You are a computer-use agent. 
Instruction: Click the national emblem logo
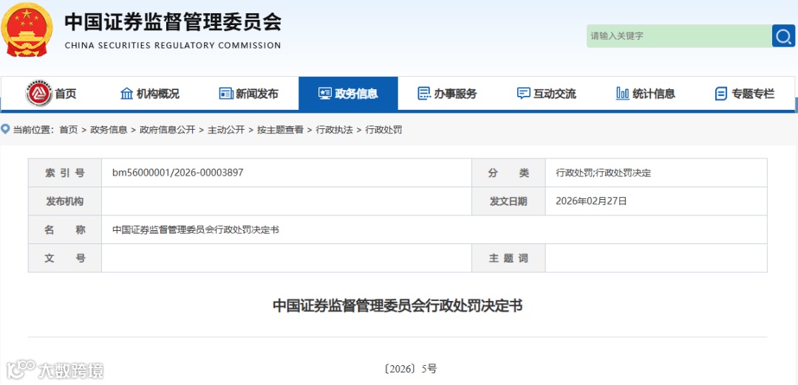[x=27, y=30]
